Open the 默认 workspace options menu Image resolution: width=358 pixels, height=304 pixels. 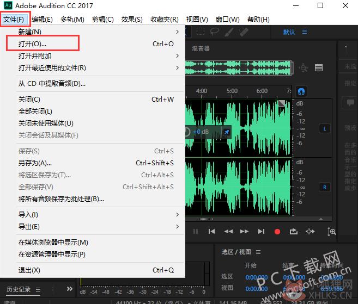(305, 32)
